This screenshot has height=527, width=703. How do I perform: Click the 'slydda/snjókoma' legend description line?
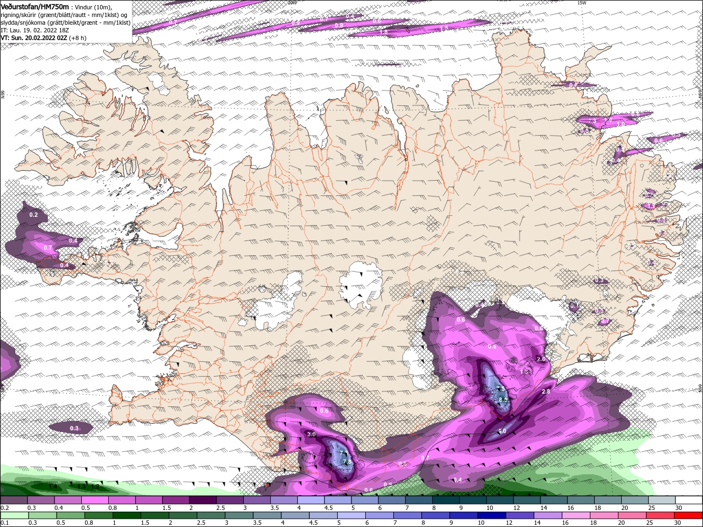pos(65,23)
